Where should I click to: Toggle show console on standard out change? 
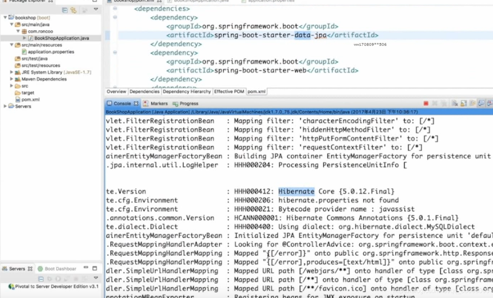[481, 103]
